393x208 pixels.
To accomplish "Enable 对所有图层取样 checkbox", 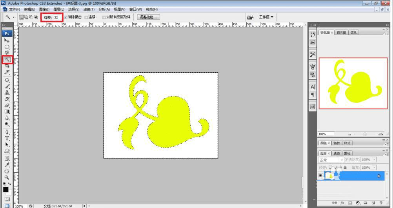I will (104, 17).
